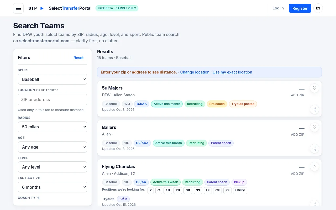336x210 pixels.
Task: Click the 12U age tag
Action: click(127, 104)
